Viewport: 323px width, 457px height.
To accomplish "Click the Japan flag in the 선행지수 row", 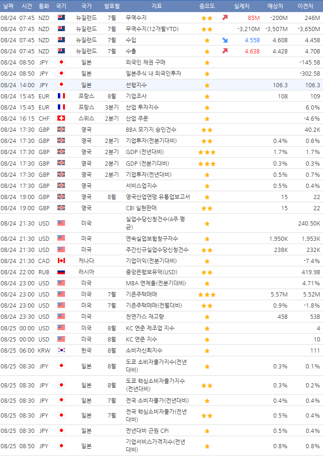I will pyautogui.click(x=61, y=85).
